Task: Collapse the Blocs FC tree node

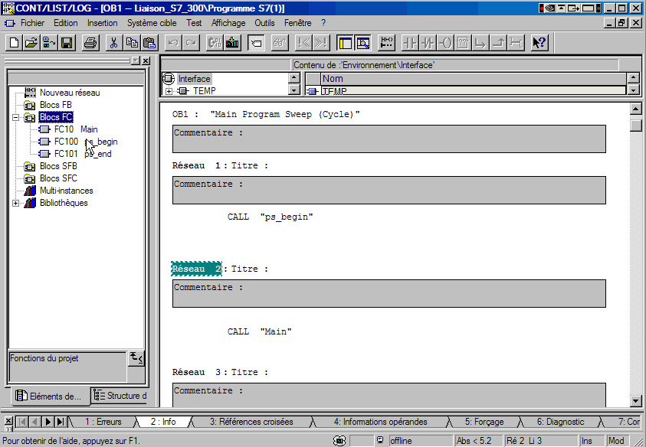Action: 15,117
